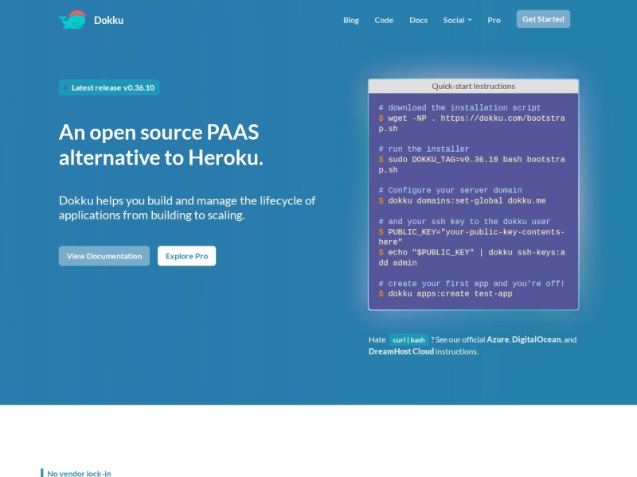Click the Latest release v0.36.10 badge
Screen dimensions: 637x477
(109, 87)
